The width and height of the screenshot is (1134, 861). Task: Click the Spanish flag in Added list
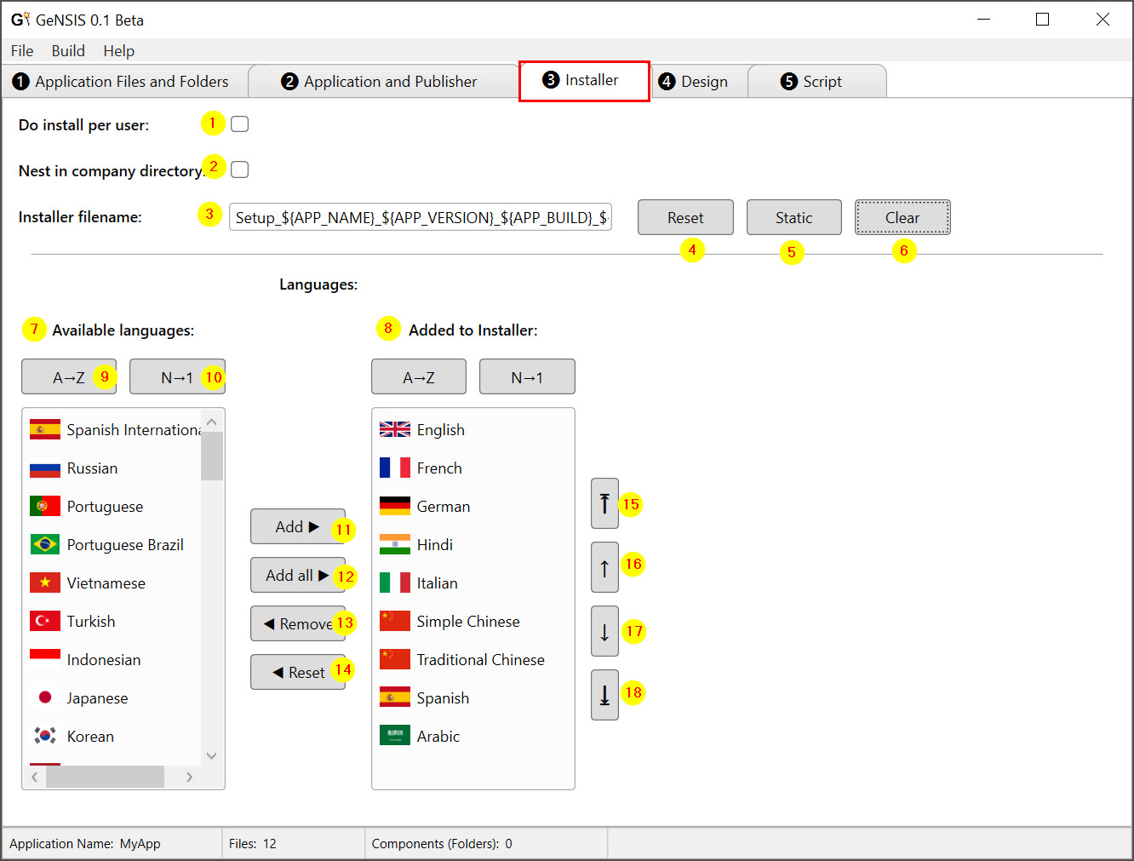tap(395, 697)
